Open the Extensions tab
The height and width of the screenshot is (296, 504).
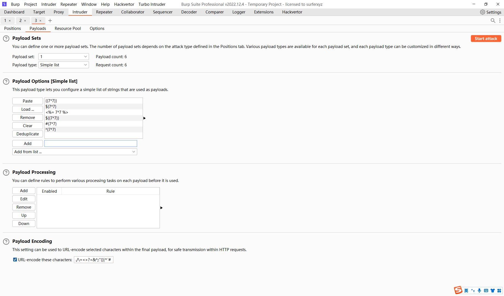(264, 12)
